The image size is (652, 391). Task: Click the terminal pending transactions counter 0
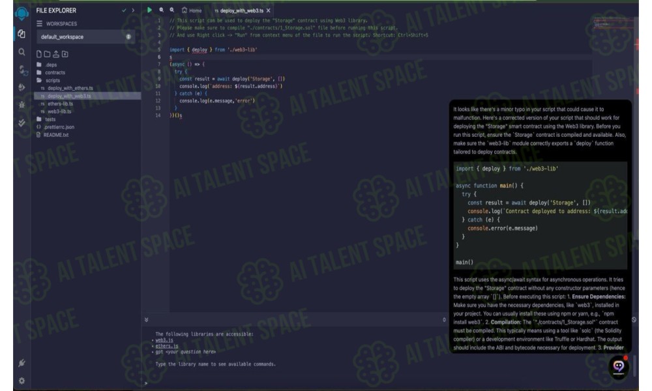point(444,320)
